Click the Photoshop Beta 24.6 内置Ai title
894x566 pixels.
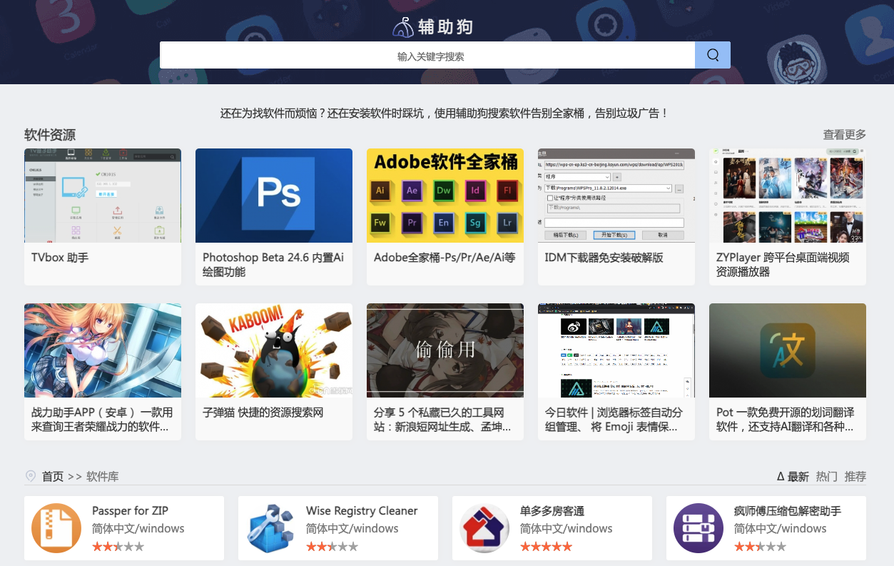(x=273, y=264)
